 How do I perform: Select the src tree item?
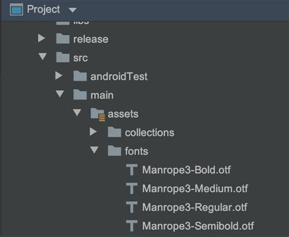tap(80, 58)
